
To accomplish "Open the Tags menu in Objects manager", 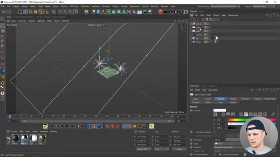I will [x=224, y=15].
